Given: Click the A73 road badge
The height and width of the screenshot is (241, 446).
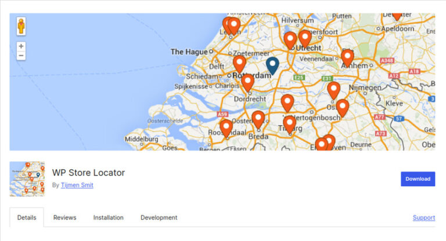Looking at the screenshot, I should pos(381,133).
